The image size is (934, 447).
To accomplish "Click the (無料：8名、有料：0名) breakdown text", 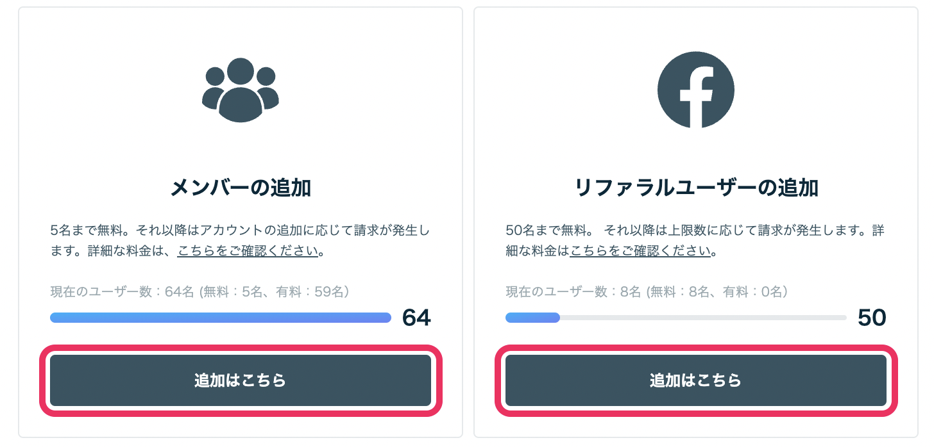I will 717,292.
